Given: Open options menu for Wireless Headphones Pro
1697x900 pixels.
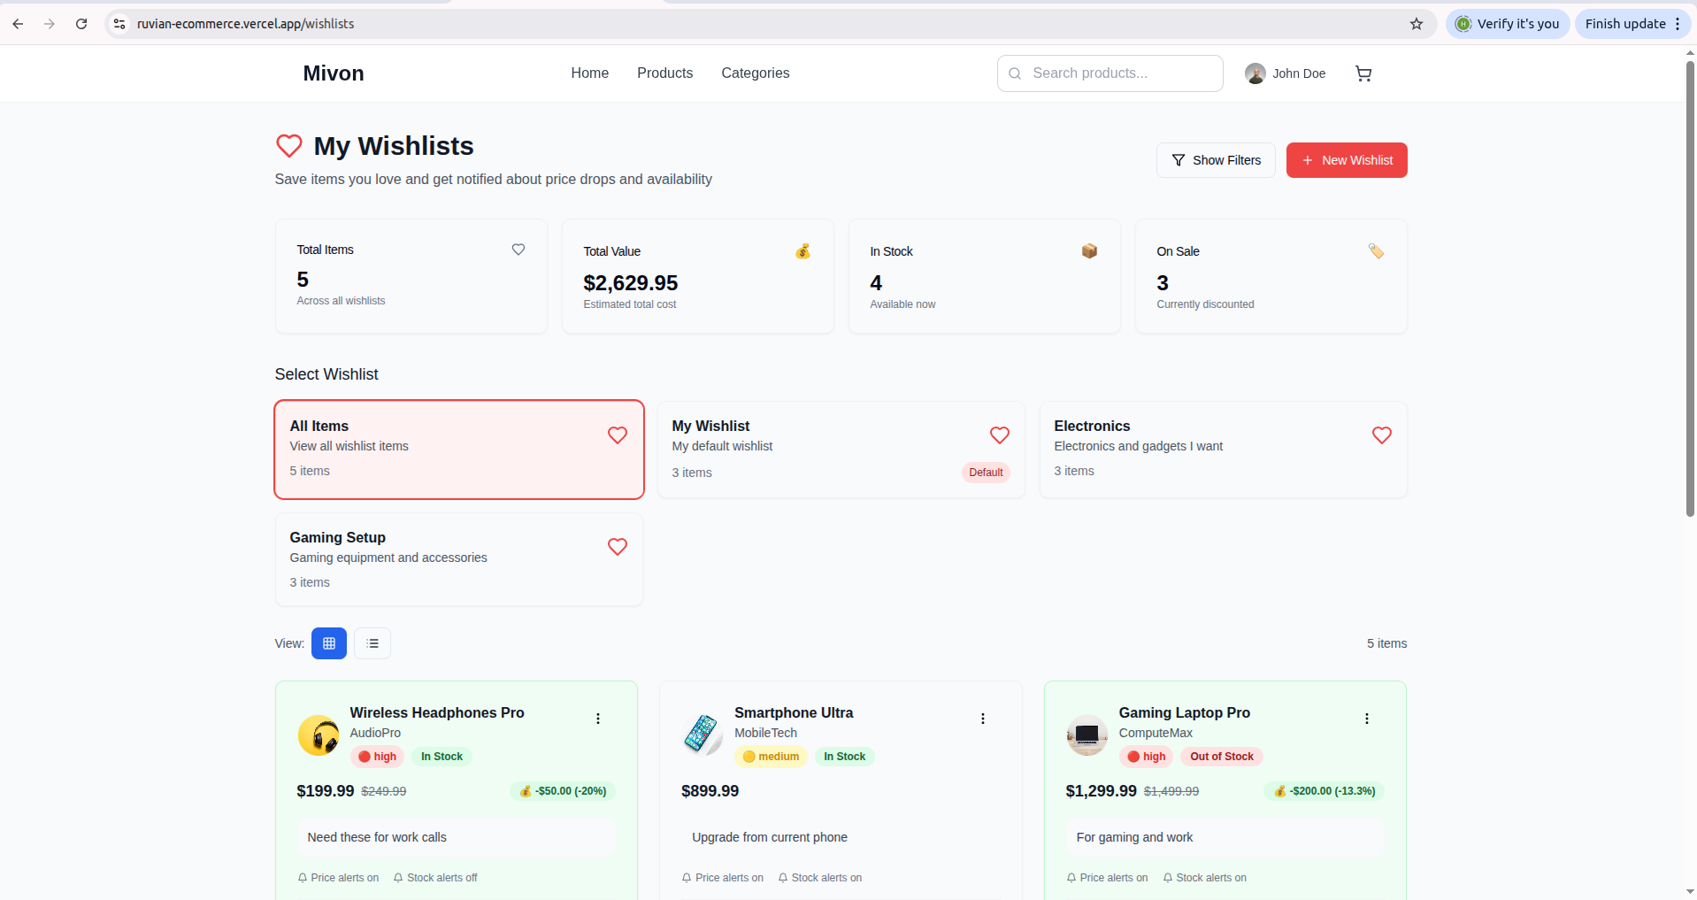Looking at the screenshot, I should tap(598, 719).
